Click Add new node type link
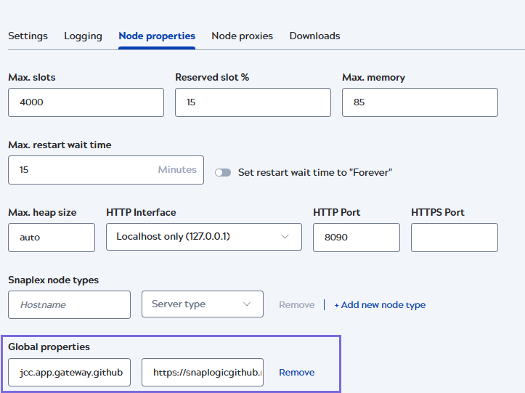Screen dimensions: 525x393 (x=380, y=305)
